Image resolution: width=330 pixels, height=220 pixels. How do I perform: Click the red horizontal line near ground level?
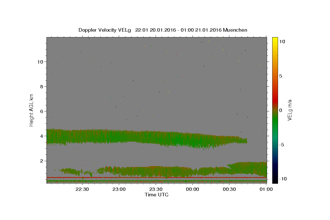click(156, 178)
